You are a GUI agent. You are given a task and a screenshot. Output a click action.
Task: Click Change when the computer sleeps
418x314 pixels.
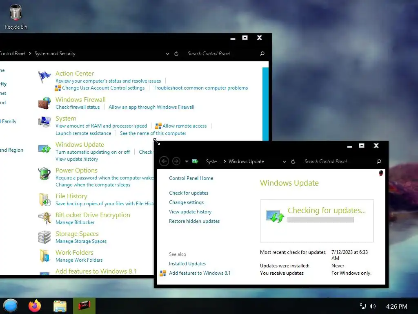click(93, 185)
